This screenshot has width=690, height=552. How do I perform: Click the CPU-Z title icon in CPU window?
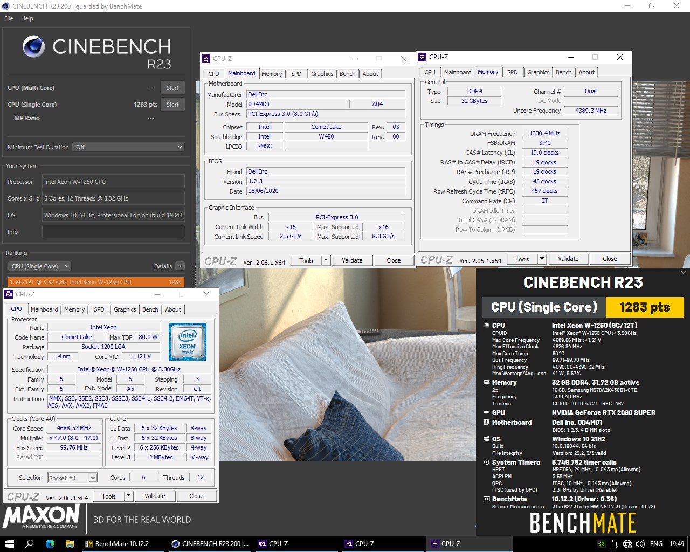(9, 294)
